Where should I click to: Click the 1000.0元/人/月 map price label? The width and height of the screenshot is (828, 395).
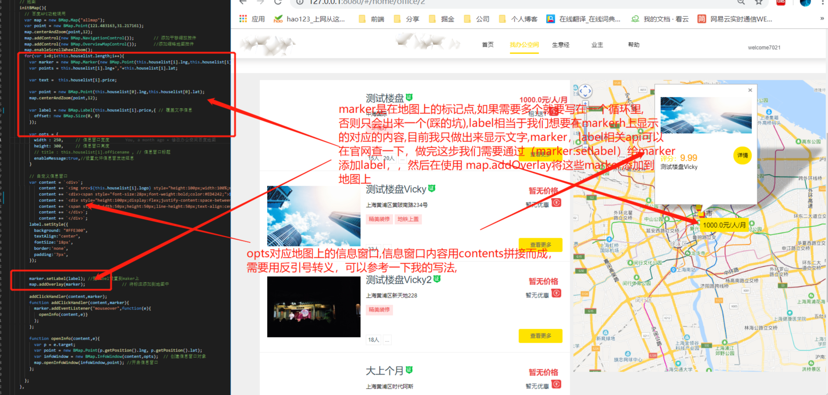coord(724,225)
